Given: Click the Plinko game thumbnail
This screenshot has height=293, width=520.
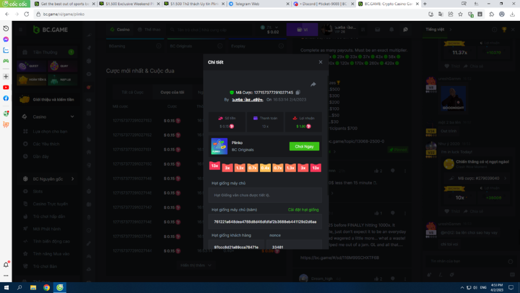Looking at the screenshot, I should pos(219,146).
